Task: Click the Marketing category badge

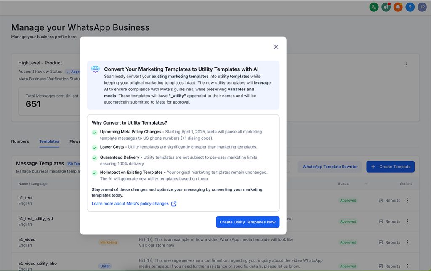Action: pyautogui.click(x=108, y=242)
